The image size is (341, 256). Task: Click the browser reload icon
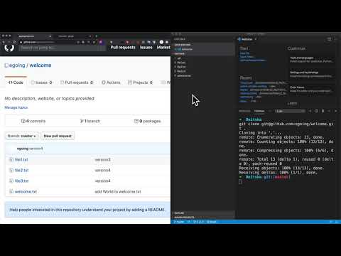click(14, 42)
